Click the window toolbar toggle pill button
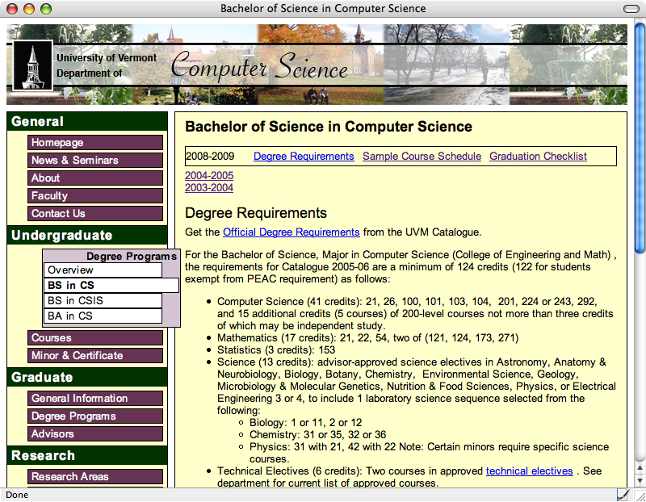The height and width of the screenshot is (502, 646). click(631, 9)
